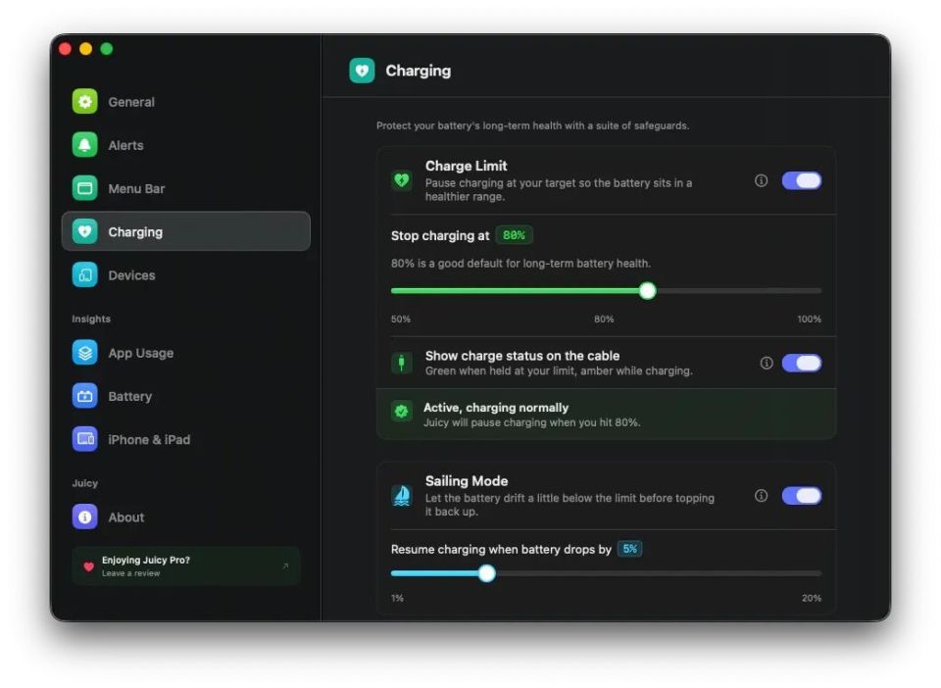The width and height of the screenshot is (941, 688).
Task: Click the Insights section heading
Action: coord(91,319)
